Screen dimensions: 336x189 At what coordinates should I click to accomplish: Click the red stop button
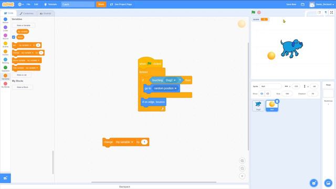(x=259, y=13)
